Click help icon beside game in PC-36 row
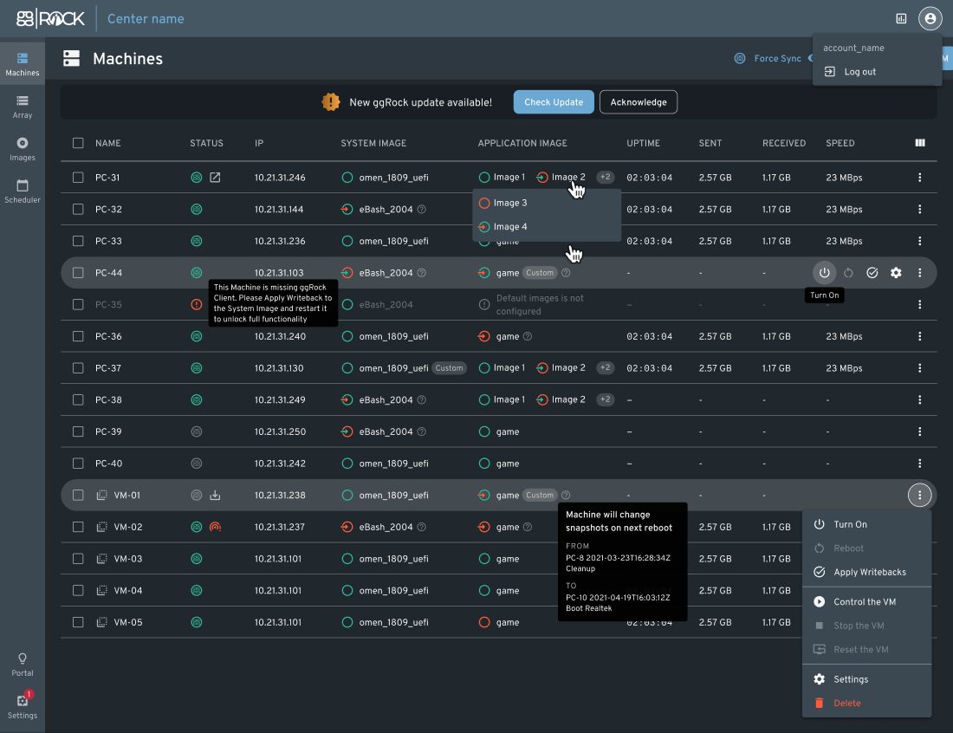The height and width of the screenshot is (733, 953). 528,336
